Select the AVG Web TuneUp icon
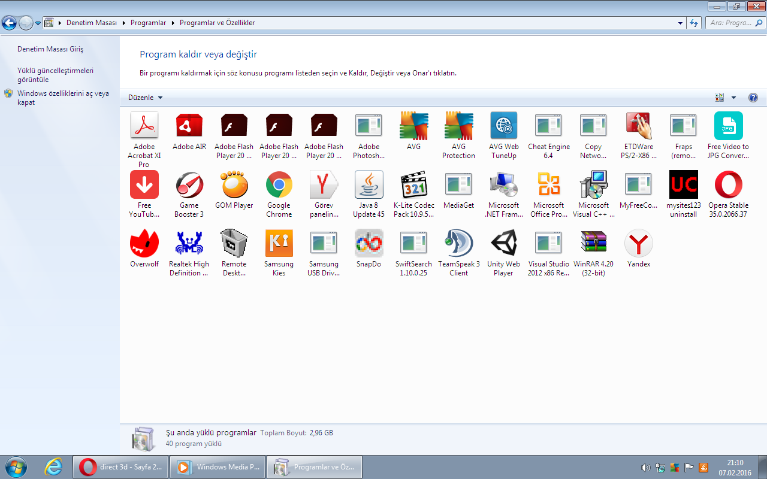The width and height of the screenshot is (767, 479). (504, 126)
